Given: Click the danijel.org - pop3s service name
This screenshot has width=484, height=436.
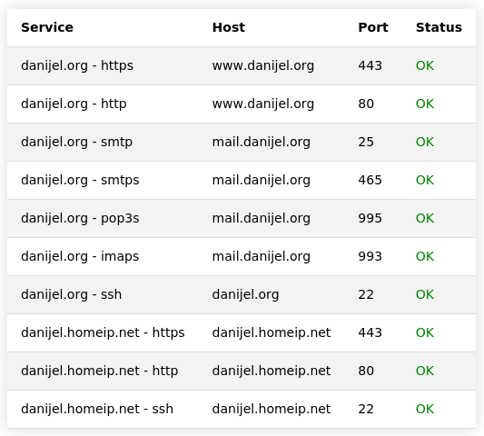Looking at the screenshot, I should point(80,218).
